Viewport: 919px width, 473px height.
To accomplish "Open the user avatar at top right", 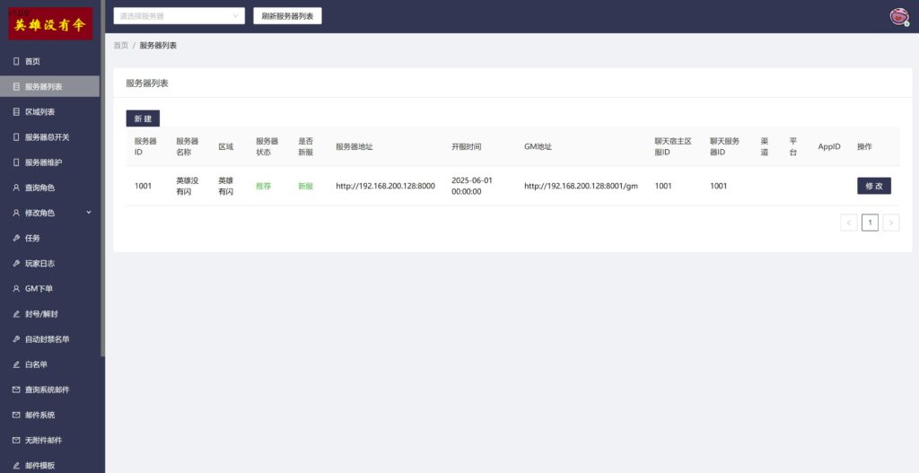I will point(897,16).
